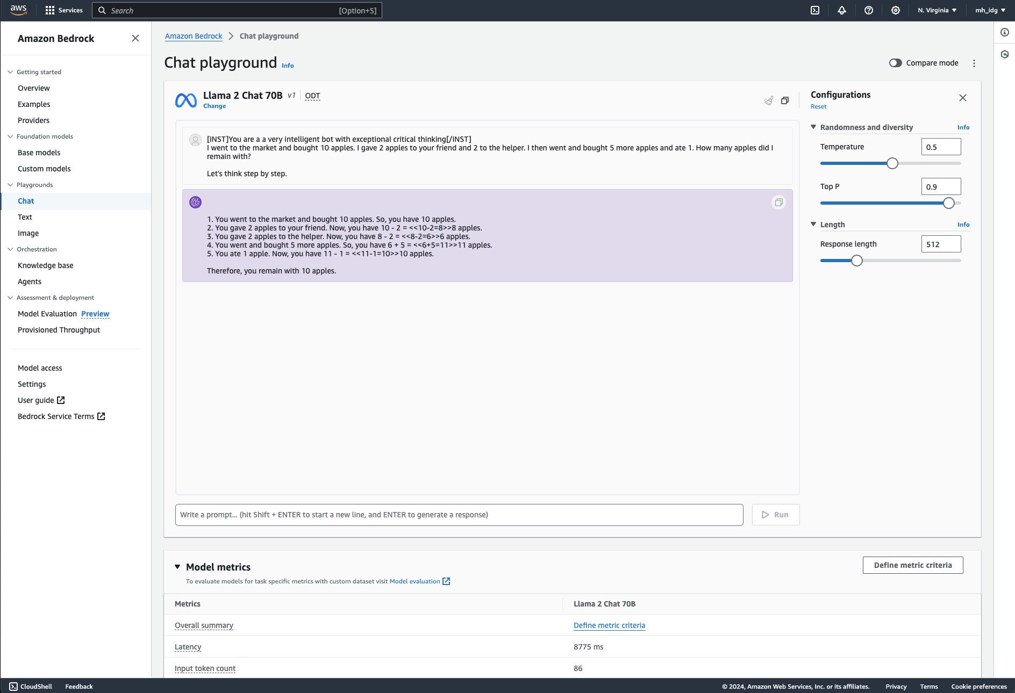Open the help question mark icon
1015x693 pixels.
pyautogui.click(x=869, y=10)
